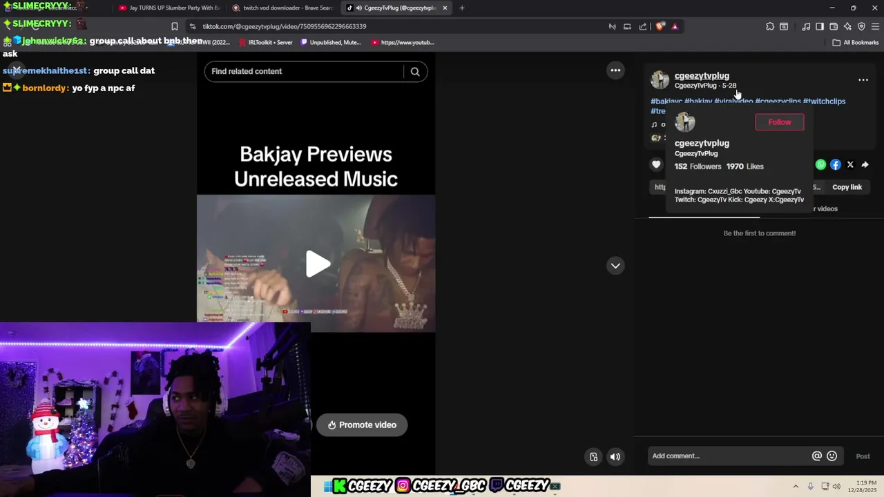The height and width of the screenshot is (497, 884).
Task: Open the Brave VPN shield icon
Action: point(861,26)
